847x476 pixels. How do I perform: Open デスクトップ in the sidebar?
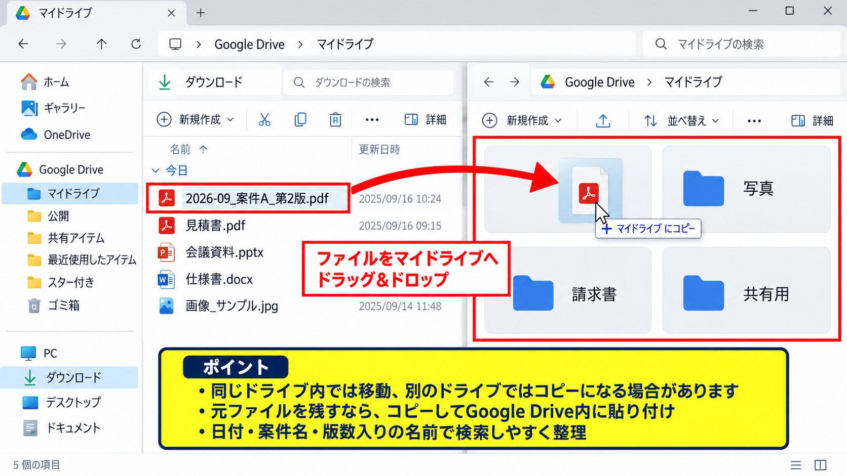pyautogui.click(x=62, y=402)
